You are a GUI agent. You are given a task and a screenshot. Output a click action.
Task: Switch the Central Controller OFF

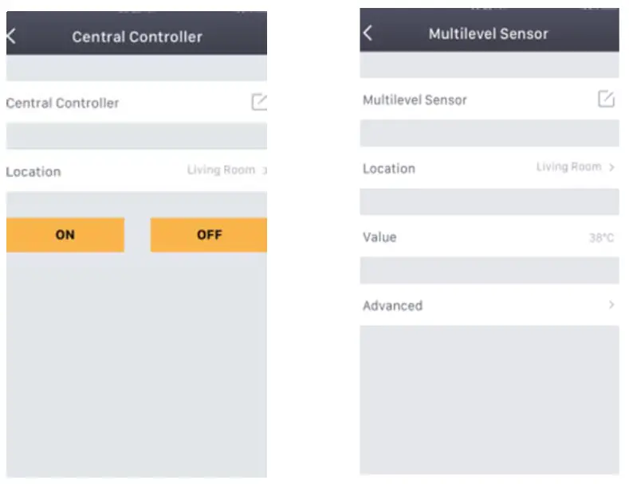point(209,235)
